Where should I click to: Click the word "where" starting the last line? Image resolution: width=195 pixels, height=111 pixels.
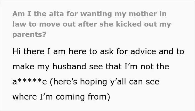(x=25, y=97)
